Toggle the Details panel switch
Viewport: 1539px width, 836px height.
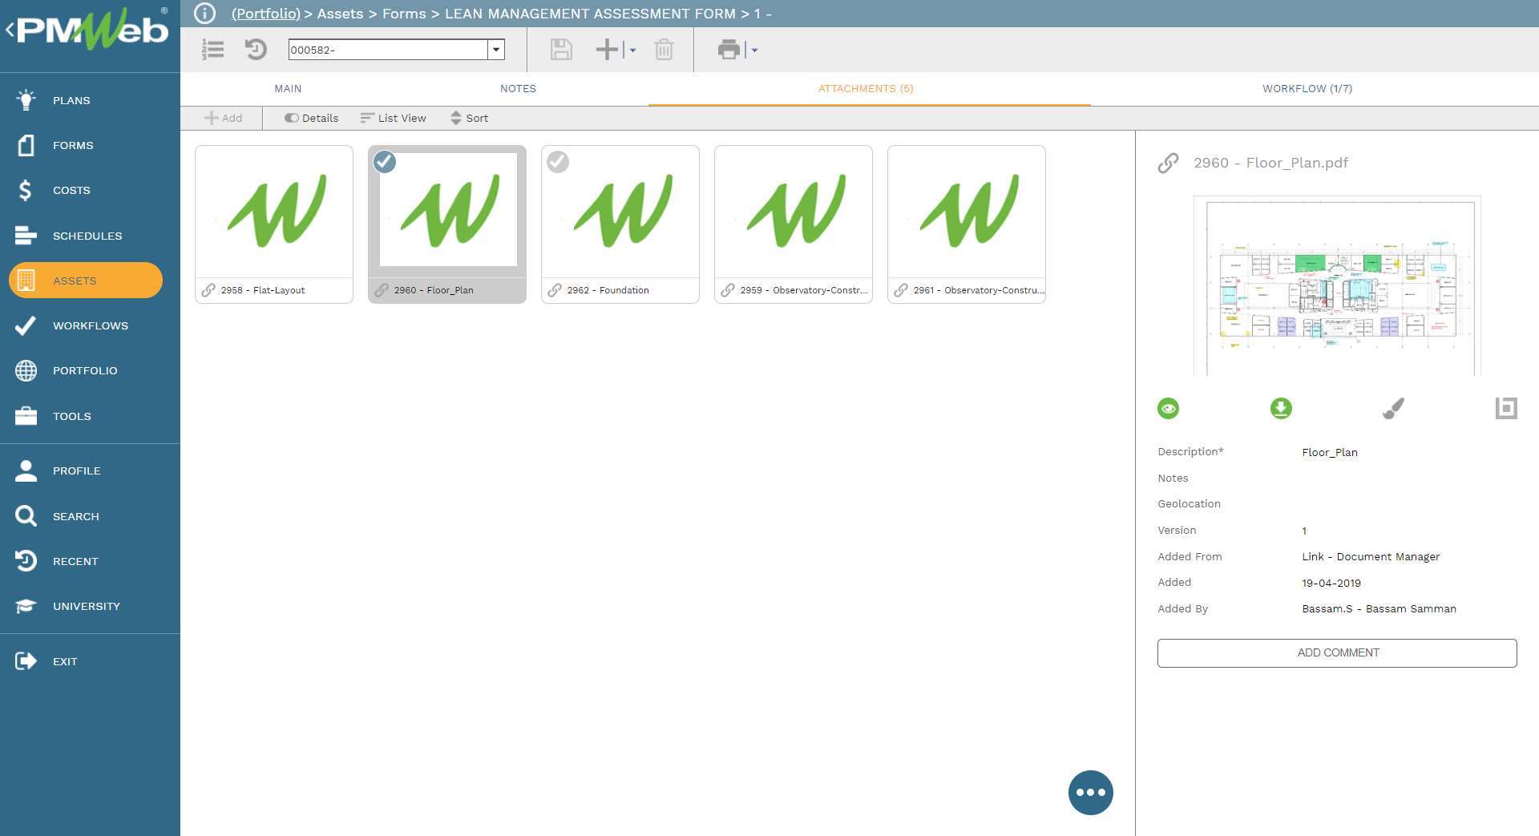tap(311, 118)
